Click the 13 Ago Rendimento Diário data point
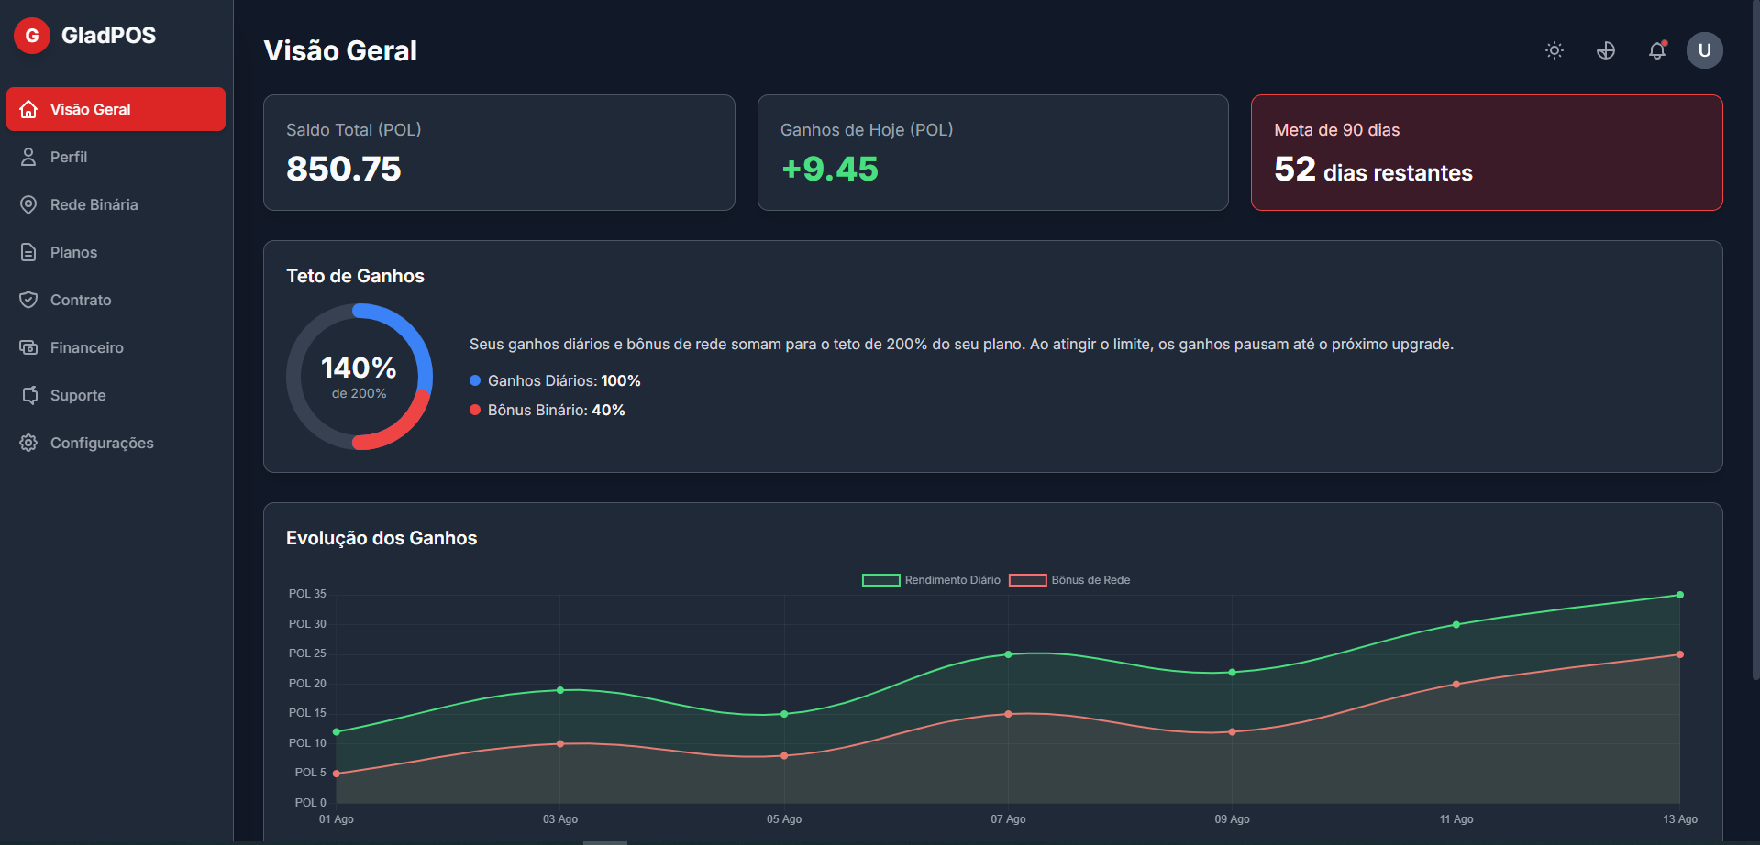The image size is (1760, 845). (x=1679, y=595)
